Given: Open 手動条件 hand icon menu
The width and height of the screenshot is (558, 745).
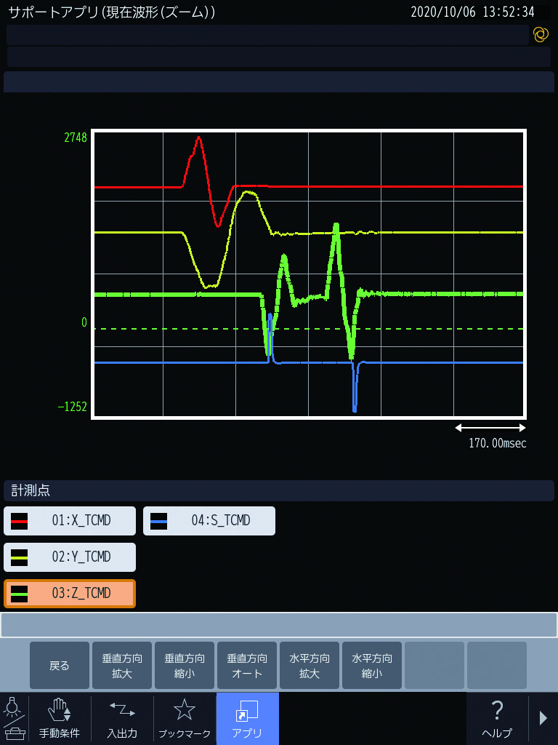Looking at the screenshot, I should (x=60, y=718).
